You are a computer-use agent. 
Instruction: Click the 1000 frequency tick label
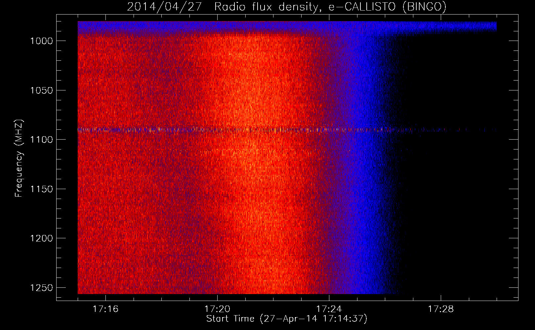tap(42, 41)
